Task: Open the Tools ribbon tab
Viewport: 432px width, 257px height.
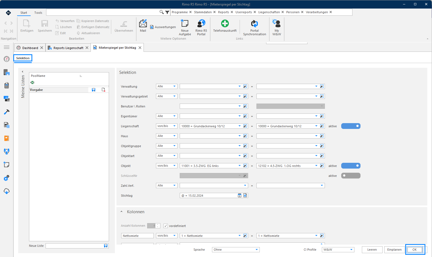Action: tap(38, 13)
